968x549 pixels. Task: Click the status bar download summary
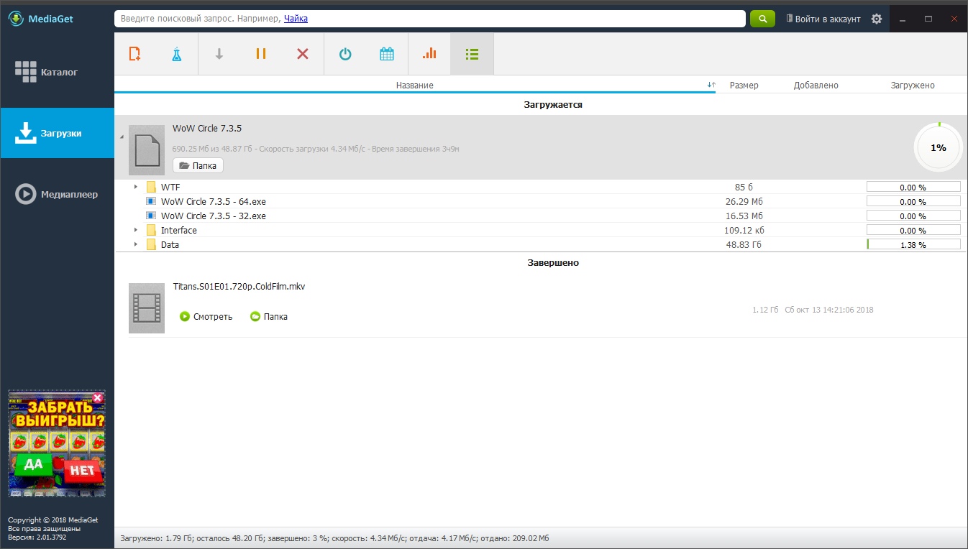point(334,538)
